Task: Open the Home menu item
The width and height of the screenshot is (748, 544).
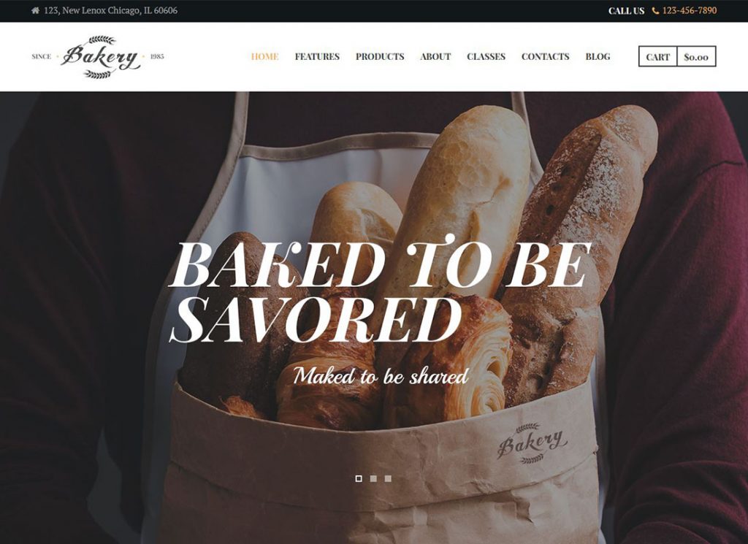Action: coord(264,57)
